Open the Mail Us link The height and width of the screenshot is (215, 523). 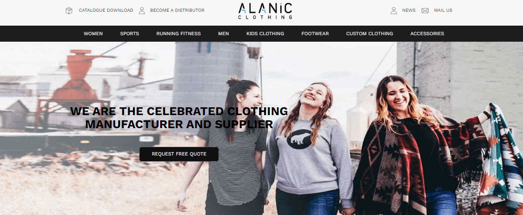[x=443, y=10]
